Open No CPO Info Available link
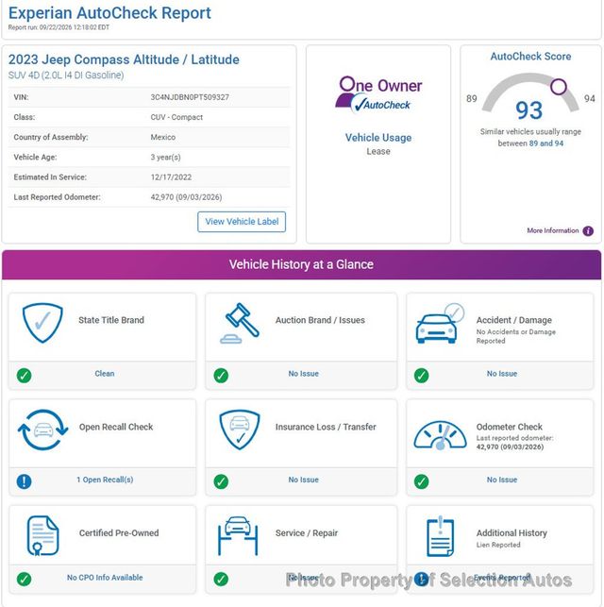This screenshot has height=607, width=604. (x=105, y=578)
